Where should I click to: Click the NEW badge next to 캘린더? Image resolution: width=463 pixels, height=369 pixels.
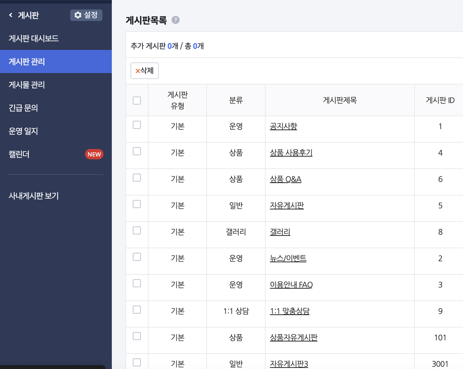[x=94, y=154]
